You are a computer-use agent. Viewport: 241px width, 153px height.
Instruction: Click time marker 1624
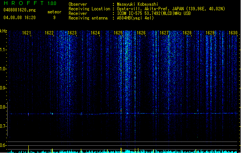coord(95,33)
